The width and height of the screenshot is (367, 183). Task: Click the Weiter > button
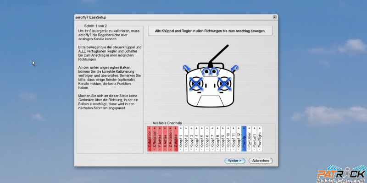point(235,161)
